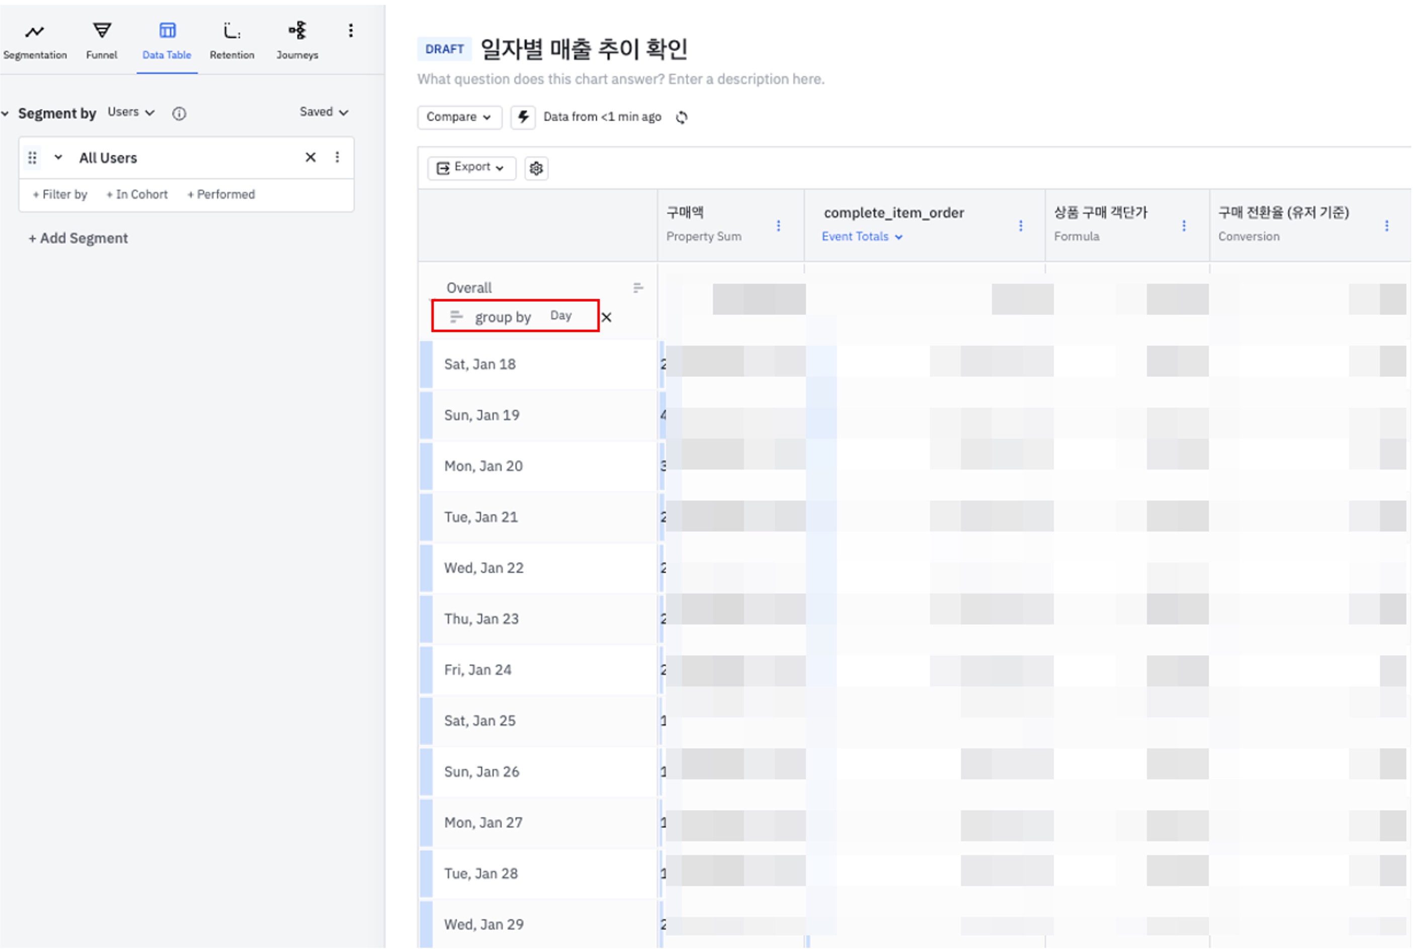This screenshot has height=949, width=1413.
Task: Click Add Segment link
Action: point(78,238)
